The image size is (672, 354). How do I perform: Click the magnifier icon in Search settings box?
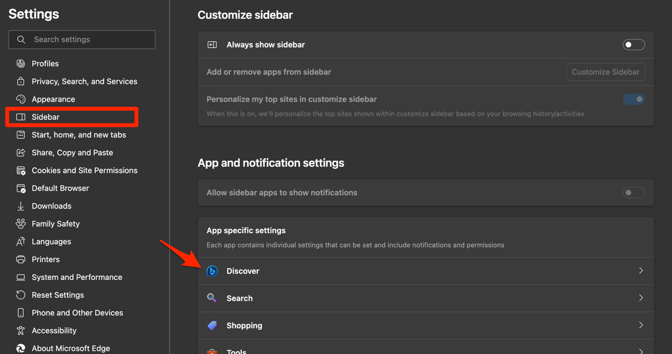point(21,40)
